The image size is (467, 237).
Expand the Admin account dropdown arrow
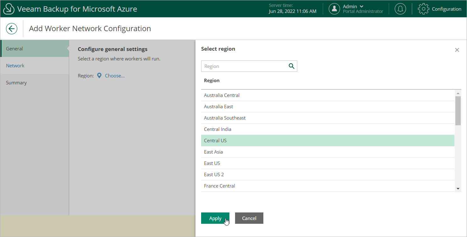pos(361,6)
